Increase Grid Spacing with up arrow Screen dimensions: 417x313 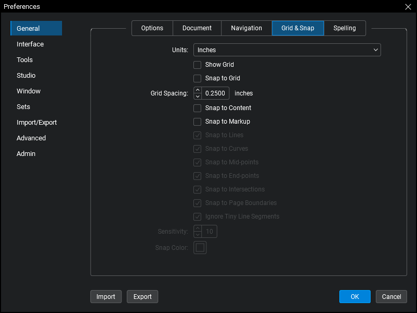click(198, 90)
